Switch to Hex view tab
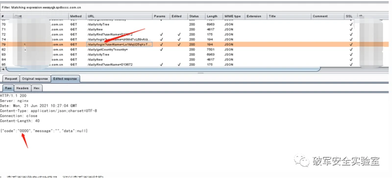This screenshot has height=178, width=392. coord(36,88)
